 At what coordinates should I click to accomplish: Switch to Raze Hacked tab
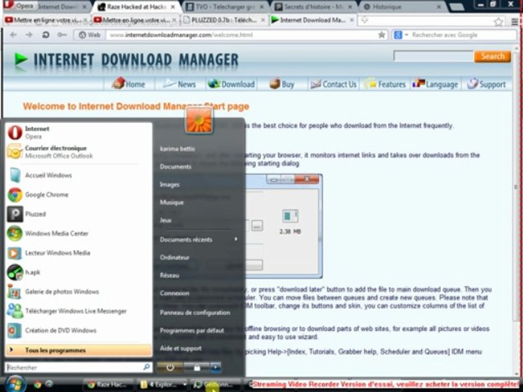tap(137, 7)
